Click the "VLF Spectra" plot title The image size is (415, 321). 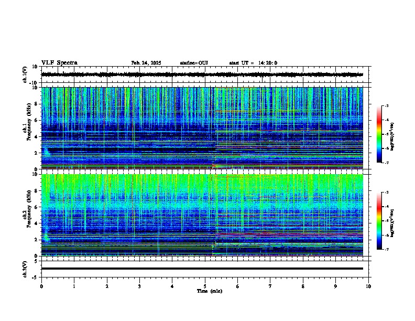point(59,63)
